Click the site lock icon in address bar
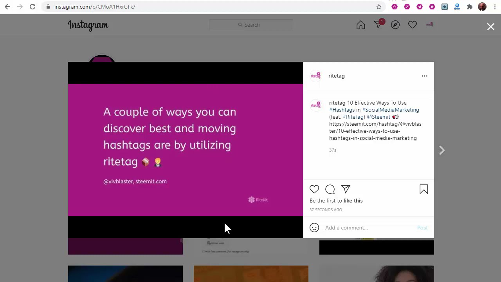The width and height of the screenshot is (501, 282). [47, 7]
